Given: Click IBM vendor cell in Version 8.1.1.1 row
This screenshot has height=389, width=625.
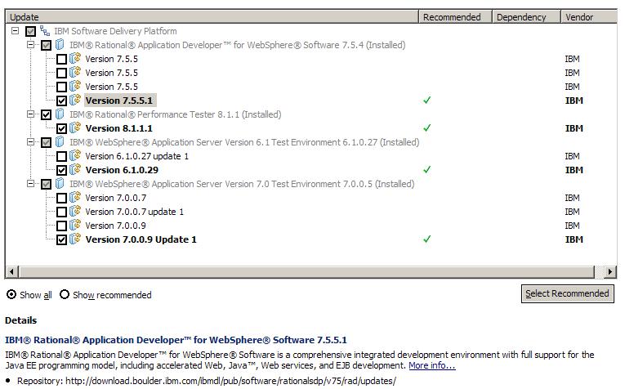Looking at the screenshot, I should click(574, 128).
